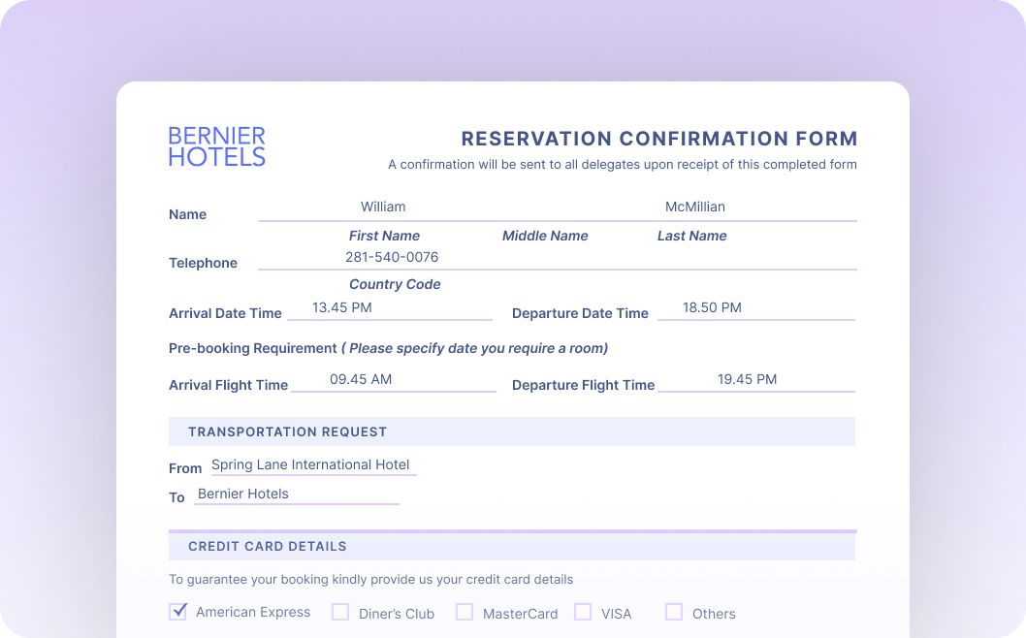Screen dimensions: 1026x638
Task: Edit the Telephone number field
Action: coord(392,258)
